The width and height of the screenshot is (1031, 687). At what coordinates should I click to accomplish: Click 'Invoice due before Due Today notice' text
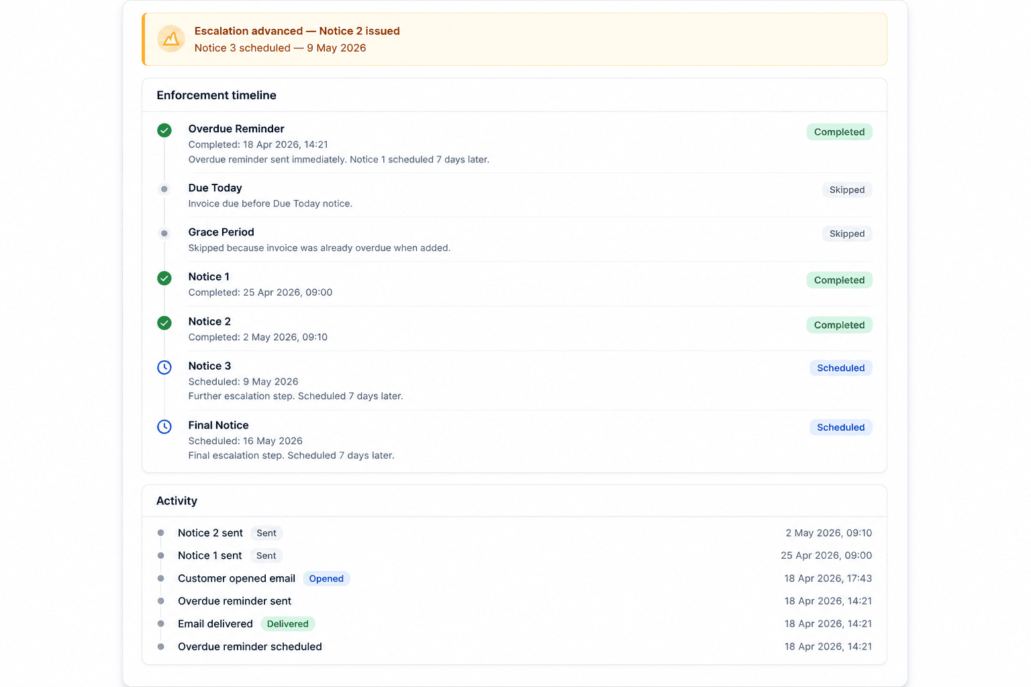coord(270,203)
